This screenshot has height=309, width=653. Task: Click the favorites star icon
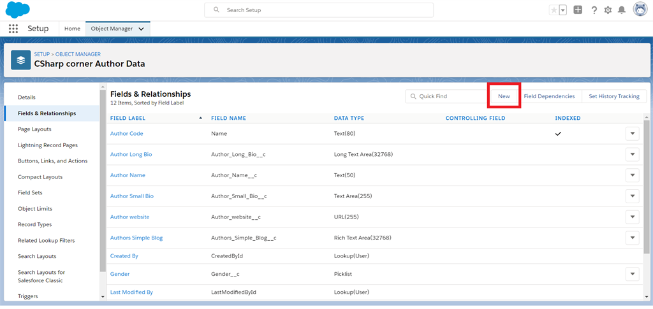tap(554, 10)
